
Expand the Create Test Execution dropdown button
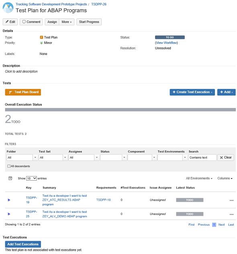click(x=192, y=92)
